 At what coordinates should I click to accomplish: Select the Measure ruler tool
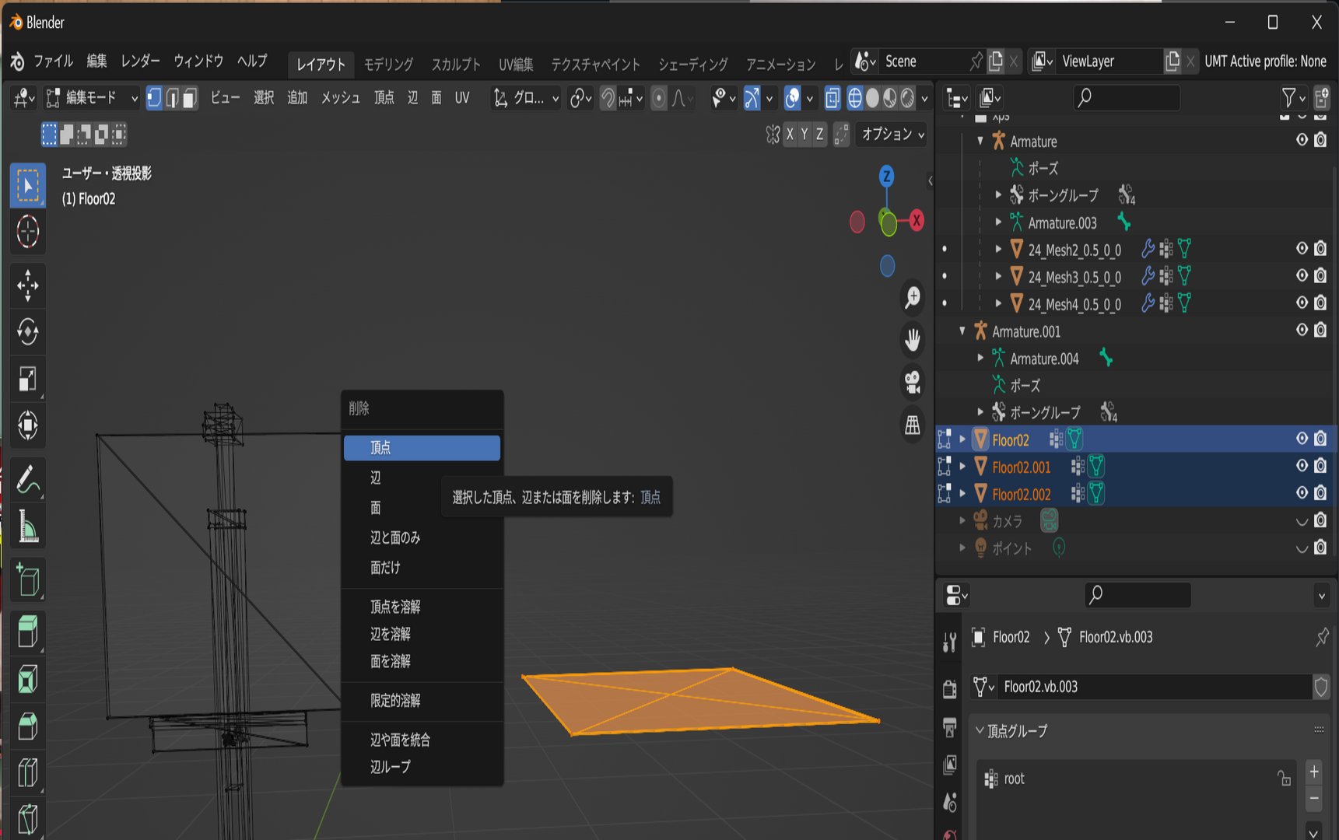point(28,527)
